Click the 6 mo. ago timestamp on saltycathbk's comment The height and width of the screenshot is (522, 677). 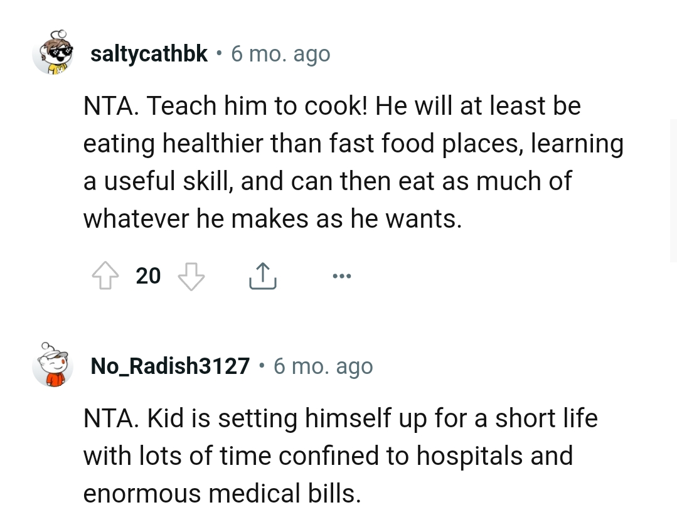(x=280, y=53)
